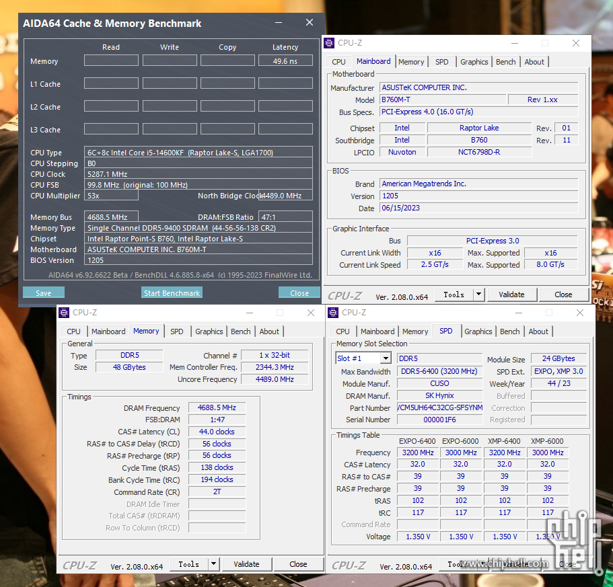Click the Manufacturer field ASUSTeK COMPUTER INC. in CPU-Z
613x587 pixels.
click(478, 87)
